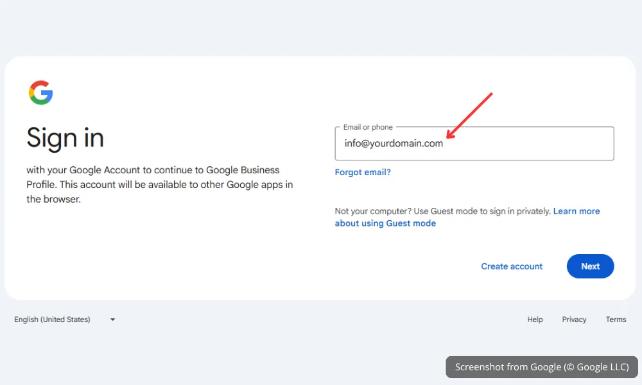Select the info@yourdomain.com text entry
Screen dimensions: 642x385
pos(393,144)
